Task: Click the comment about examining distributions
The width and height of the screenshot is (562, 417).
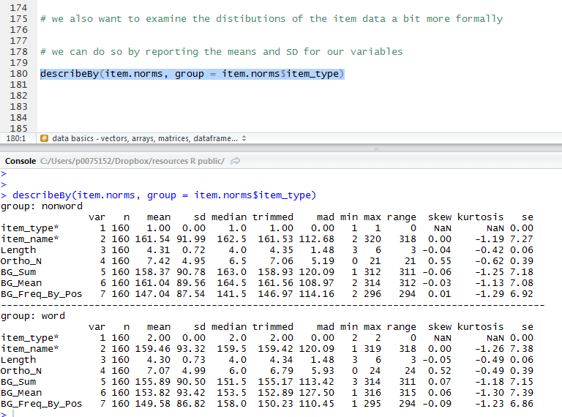Action: pos(271,19)
